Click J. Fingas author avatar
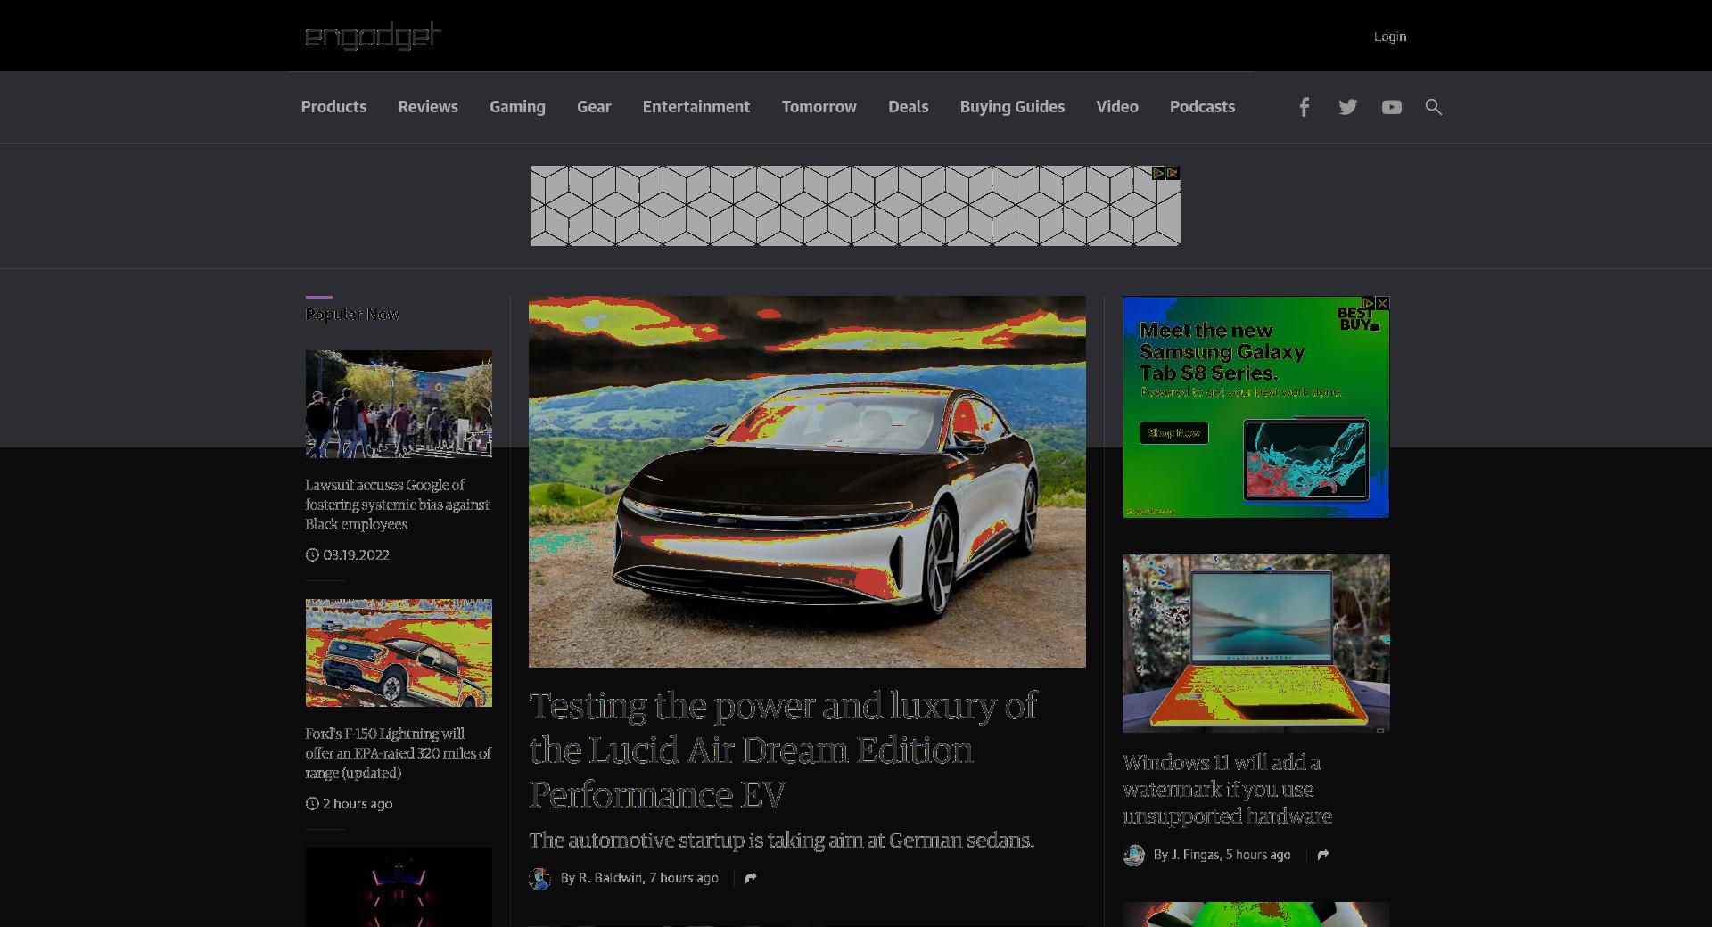This screenshot has width=1712, height=927. pyautogui.click(x=1133, y=856)
